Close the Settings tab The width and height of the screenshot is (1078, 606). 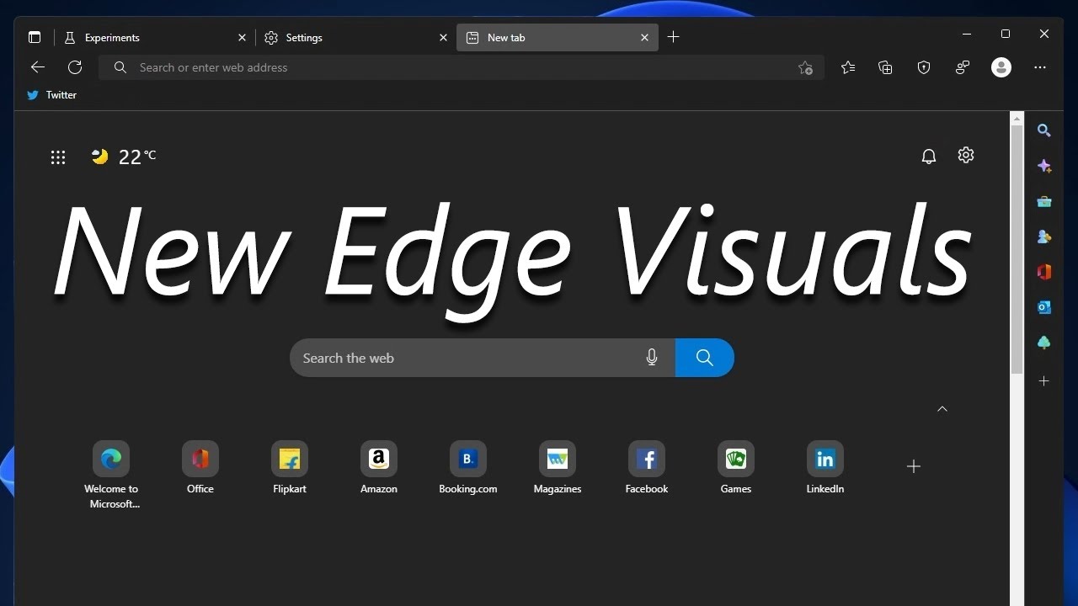click(x=444, y=38)
